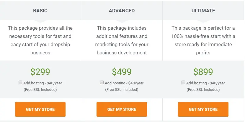Select the ADVANCED package header
The height and width of the screenshot is (122, 245).
tap(122, 11)
